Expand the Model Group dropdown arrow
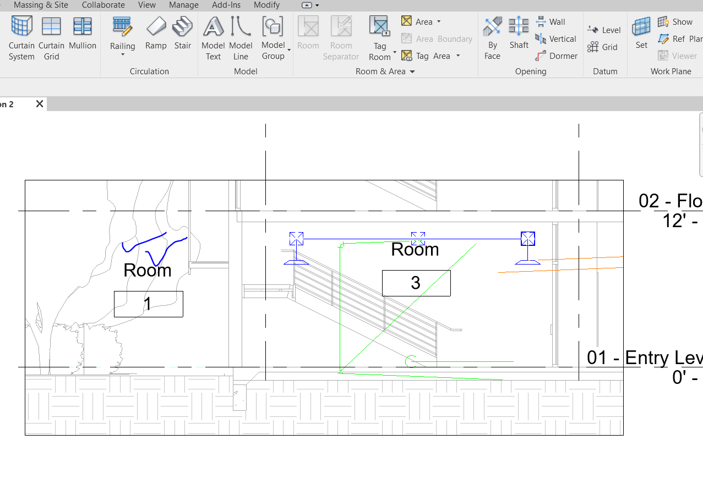 pos(289,51)
